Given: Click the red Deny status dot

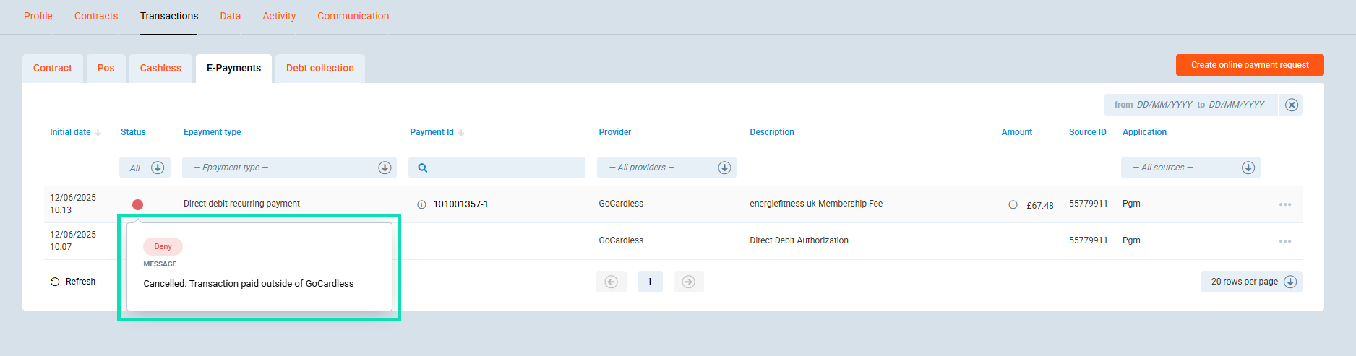Looking at the screenshot, I should pos(137,204).
